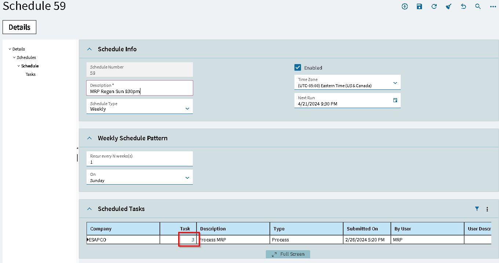Select Tasks in the navigation tree

click(x=30, y=74)
